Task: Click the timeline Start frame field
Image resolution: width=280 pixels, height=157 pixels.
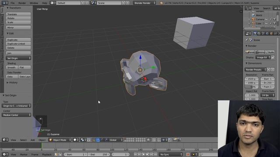Action: click(x=75, y=154)
